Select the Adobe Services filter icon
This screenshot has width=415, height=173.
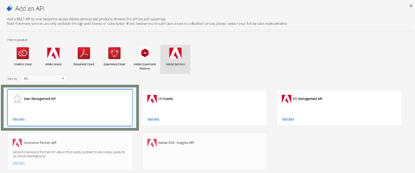click(x=175, y=53)
